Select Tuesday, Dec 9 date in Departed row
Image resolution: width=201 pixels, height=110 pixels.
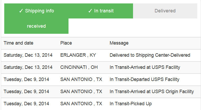(26, 79)
